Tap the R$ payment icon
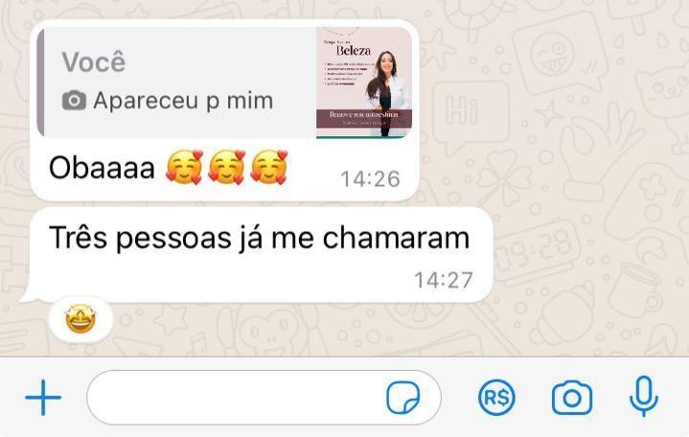This screenshot has height=437, width=689. pos(496,398)
